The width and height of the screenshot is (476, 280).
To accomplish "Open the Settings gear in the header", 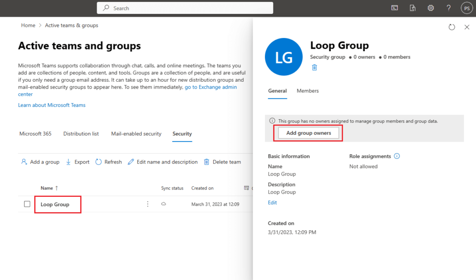I will [x=430, y=8].
